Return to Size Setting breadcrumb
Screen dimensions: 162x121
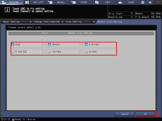tap(74, 22)
